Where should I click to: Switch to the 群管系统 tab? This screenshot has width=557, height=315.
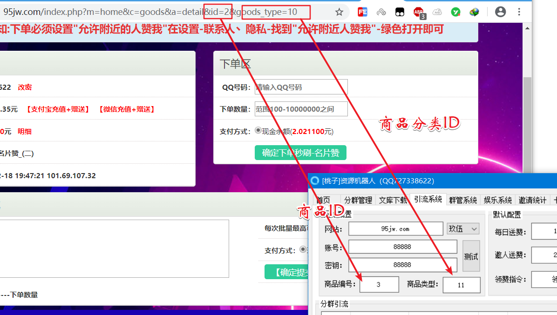click(x=462, y=200)
